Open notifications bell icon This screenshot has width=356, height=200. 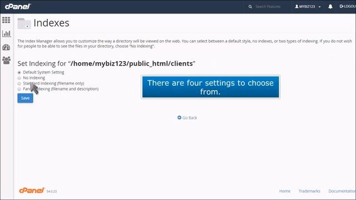pos(330,7)
